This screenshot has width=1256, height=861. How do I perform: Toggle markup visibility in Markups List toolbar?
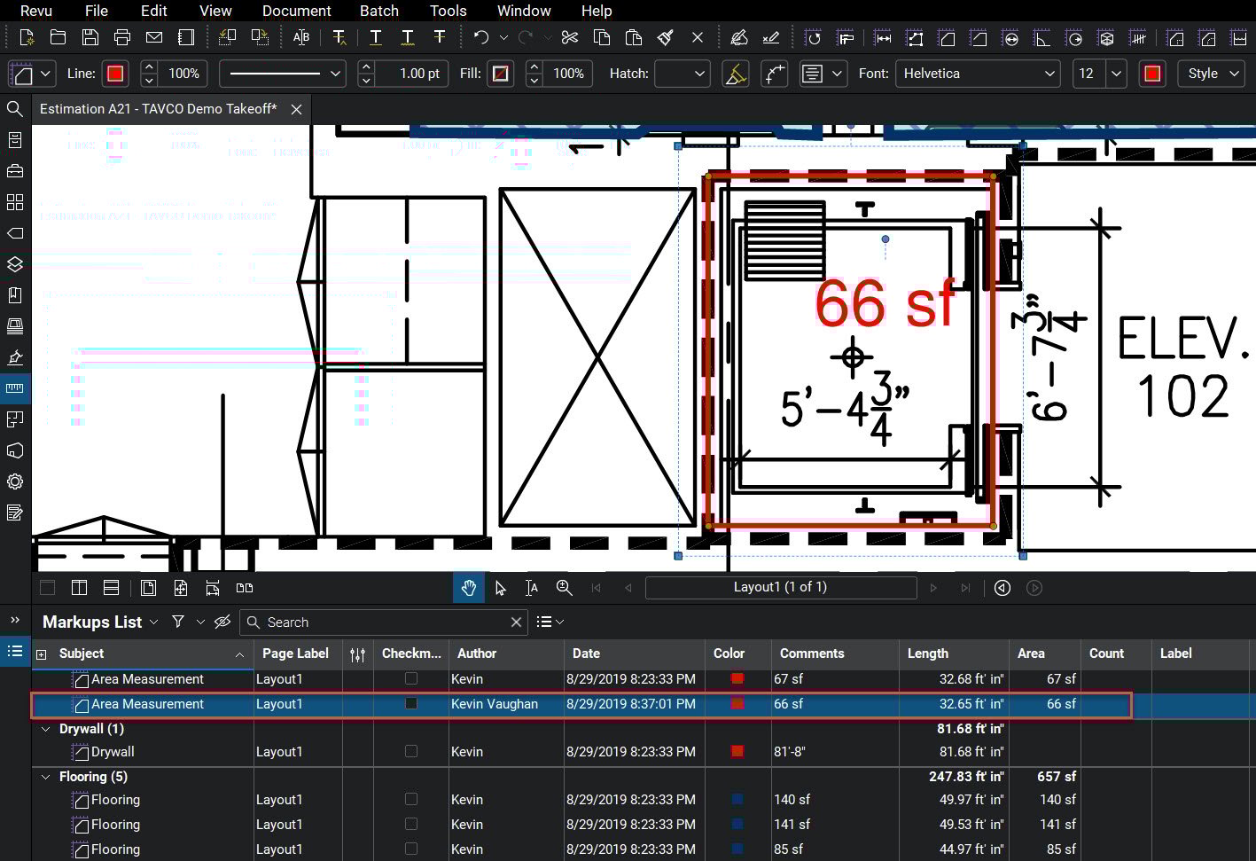coord(222,622)
